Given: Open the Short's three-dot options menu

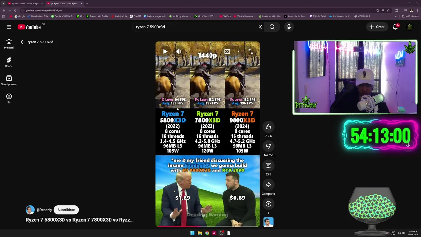Looking at the screenshot, I should pos(239,52).
